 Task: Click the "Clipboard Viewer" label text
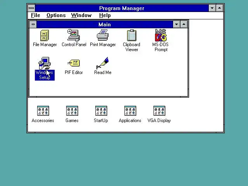(132, 47)
